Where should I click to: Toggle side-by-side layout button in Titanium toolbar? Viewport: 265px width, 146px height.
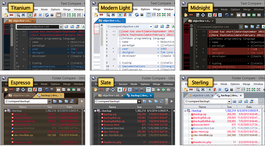tap(59, 15)
